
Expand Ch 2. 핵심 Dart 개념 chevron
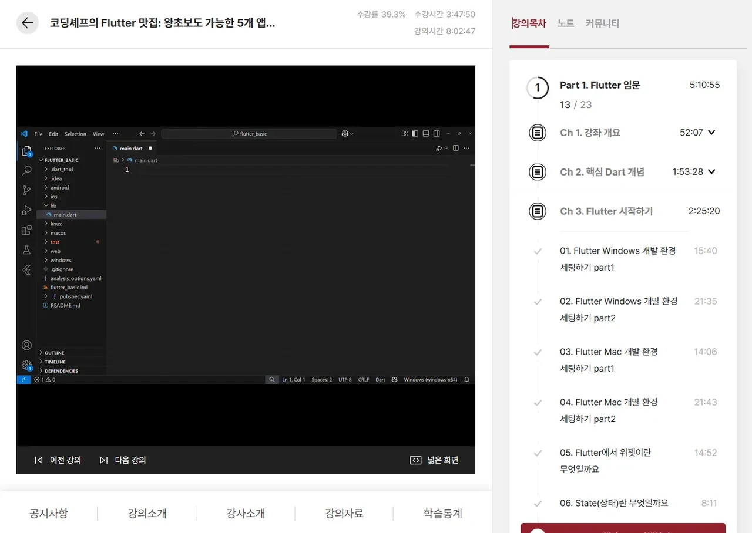712,172
